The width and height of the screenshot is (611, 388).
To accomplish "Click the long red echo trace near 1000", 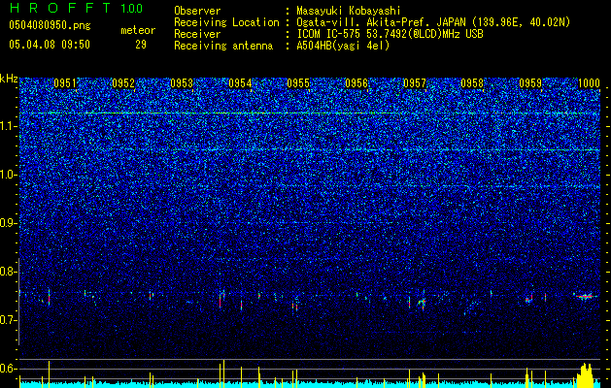I will pos(585,297).
